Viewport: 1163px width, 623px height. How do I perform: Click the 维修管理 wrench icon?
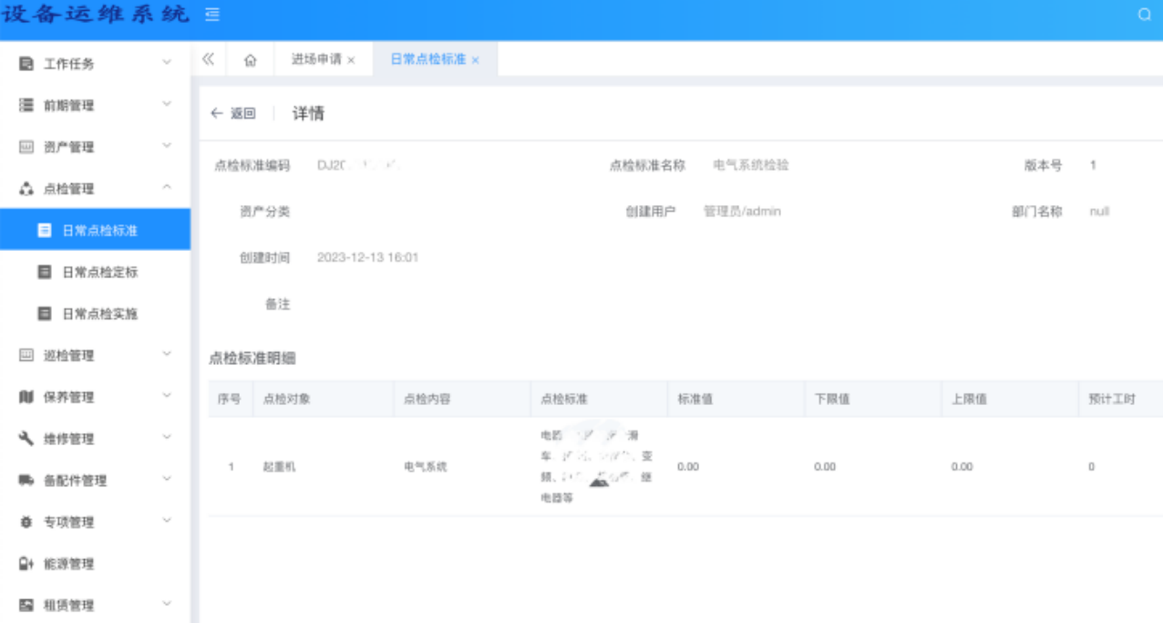pos(26,439)
